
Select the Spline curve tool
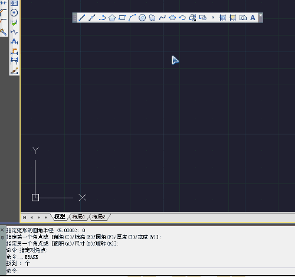pyautogui.click(x=162, y=18)
